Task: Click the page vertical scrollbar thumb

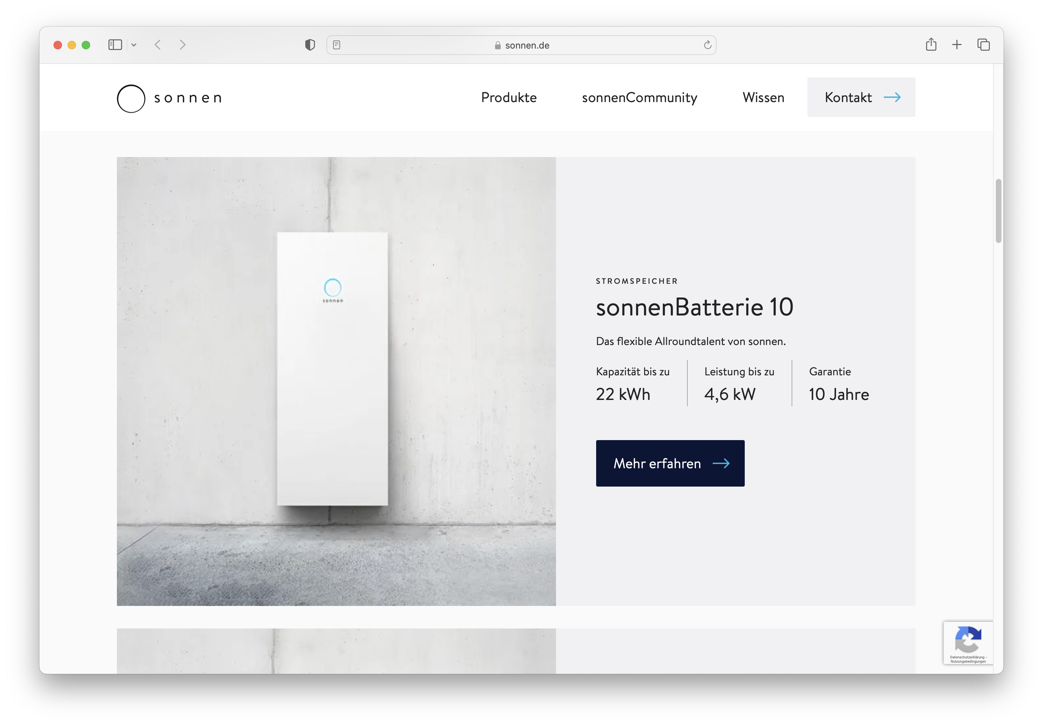Action: tap(998, 211)
